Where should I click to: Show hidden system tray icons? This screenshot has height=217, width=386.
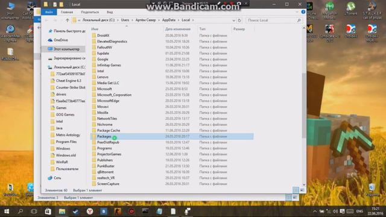click(315, 211)
